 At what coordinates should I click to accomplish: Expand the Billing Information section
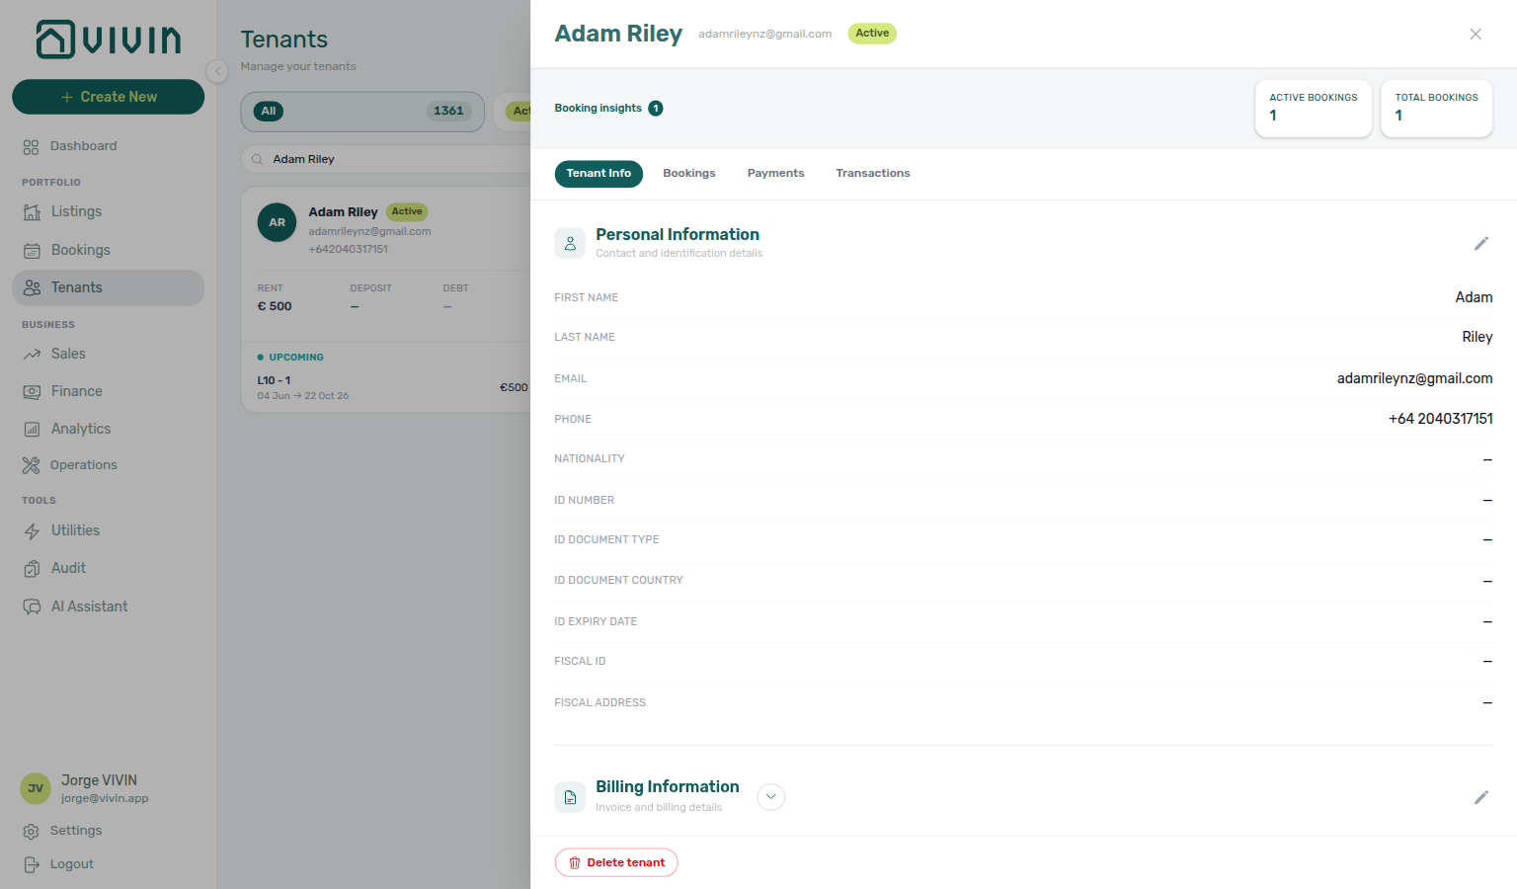pyautogui.click(x=771, y=797)
